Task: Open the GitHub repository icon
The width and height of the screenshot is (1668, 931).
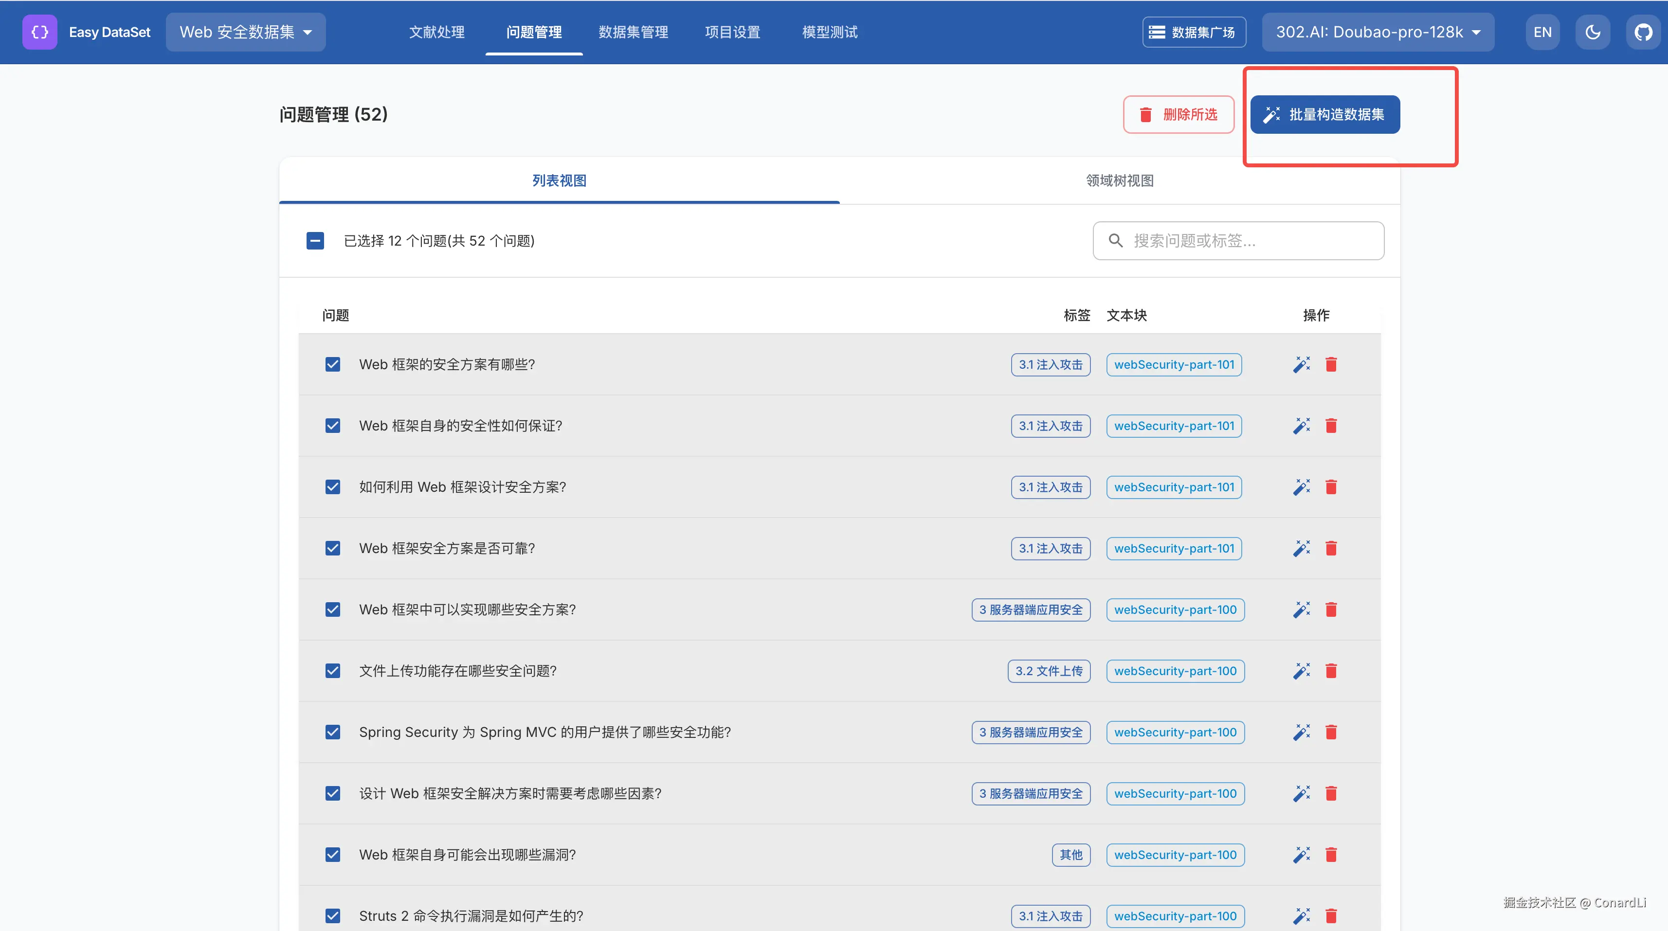Action: [x=1643, y=32]
